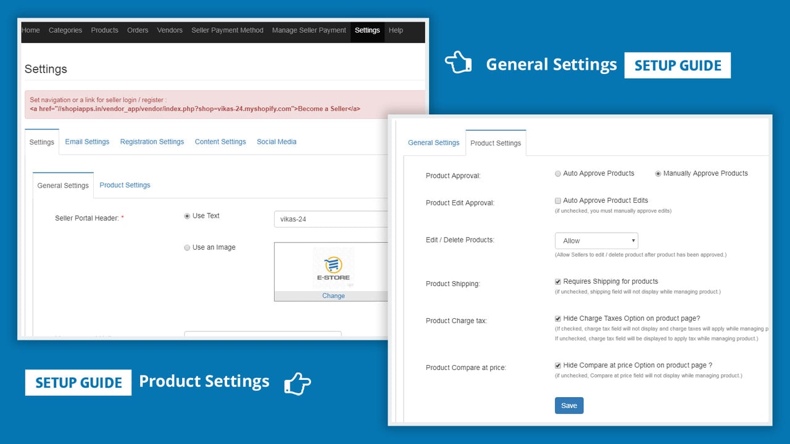Select Product Settings sub-tab in left window
Screen dimensions: 790x444
tap(125, 185)
